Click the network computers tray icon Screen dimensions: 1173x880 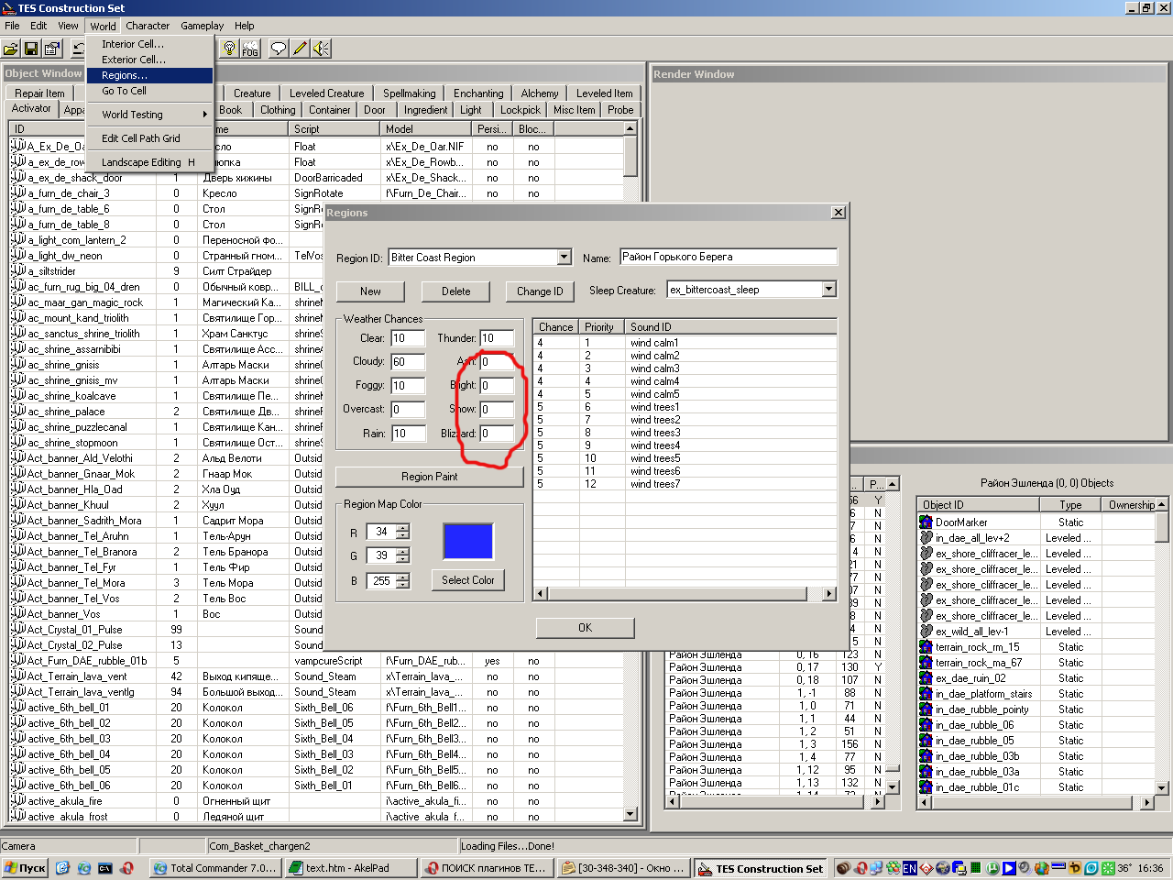(876, 868)
